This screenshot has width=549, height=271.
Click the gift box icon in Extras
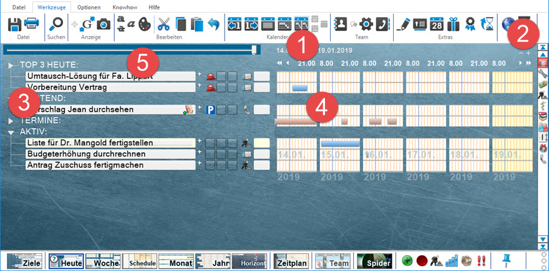(454, 25)
